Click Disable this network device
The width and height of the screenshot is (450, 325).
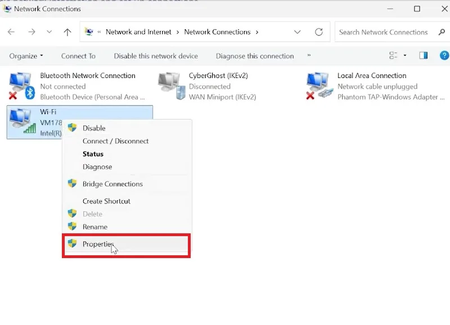(156, 56)
